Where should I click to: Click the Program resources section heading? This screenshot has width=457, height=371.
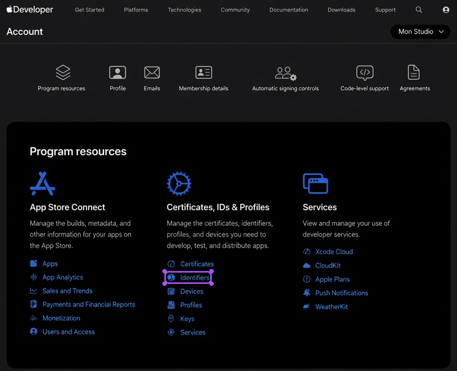78,151
